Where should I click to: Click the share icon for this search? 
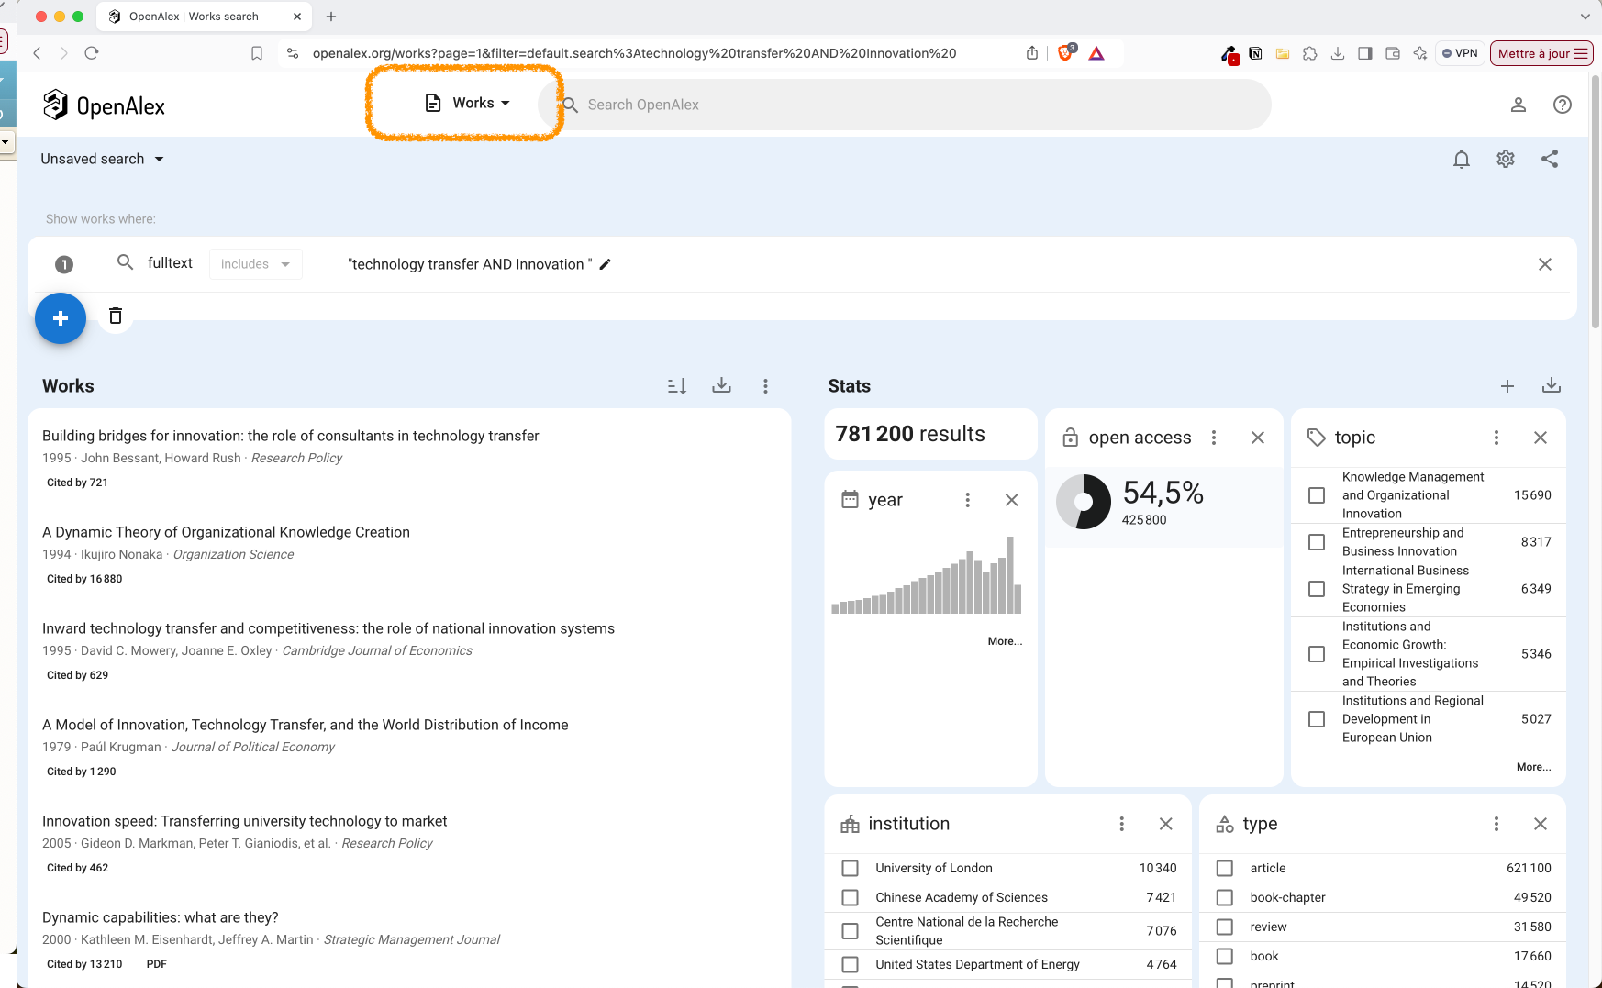pos(1550,160)
